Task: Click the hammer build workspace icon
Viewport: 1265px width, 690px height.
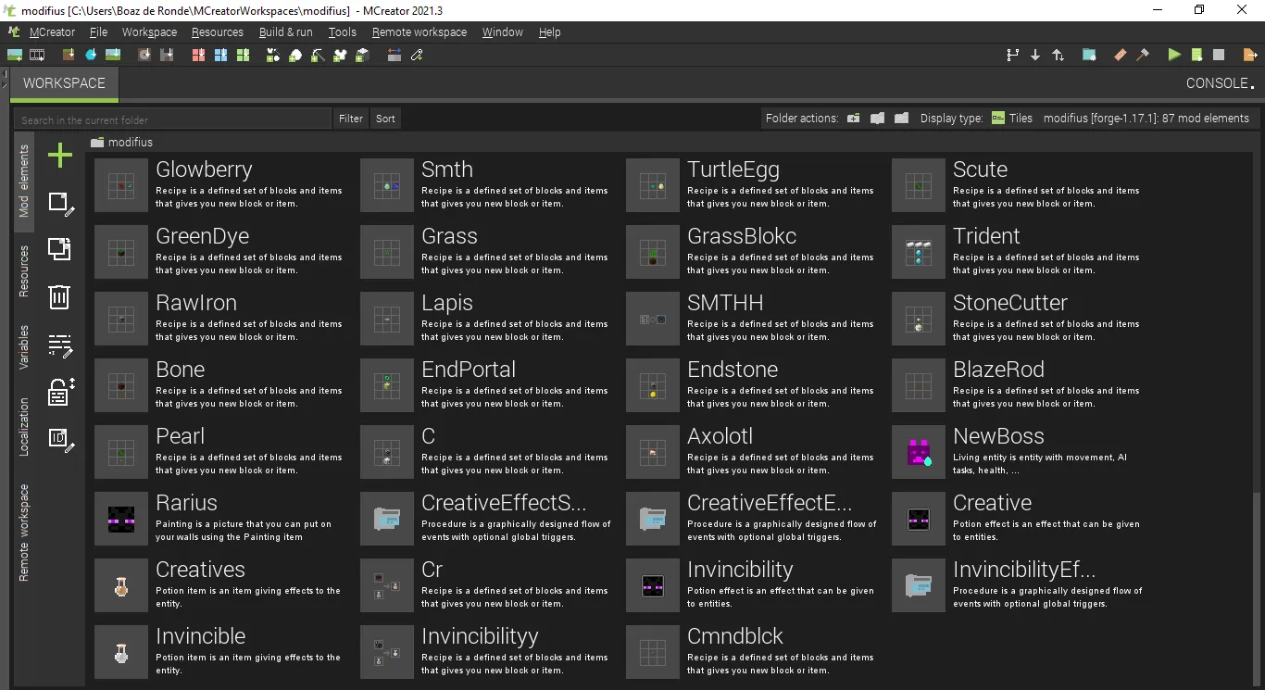Action: pos(1143,55)
